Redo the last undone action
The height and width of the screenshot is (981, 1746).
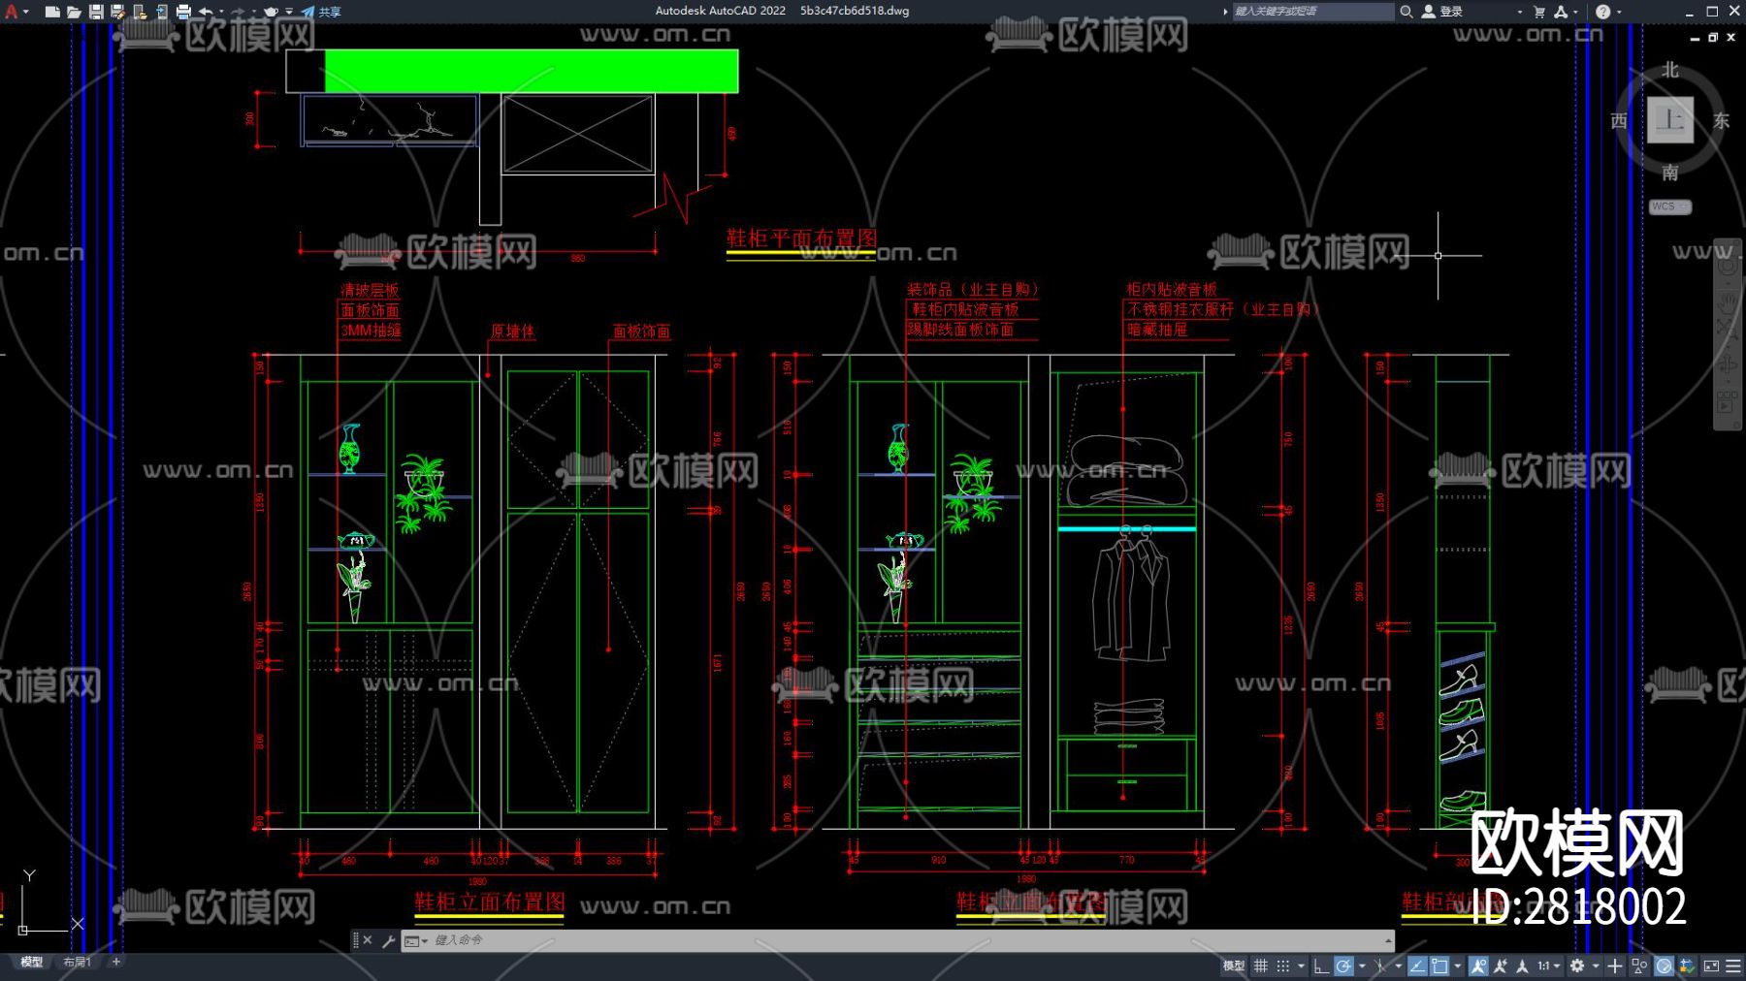click(238, 12)
